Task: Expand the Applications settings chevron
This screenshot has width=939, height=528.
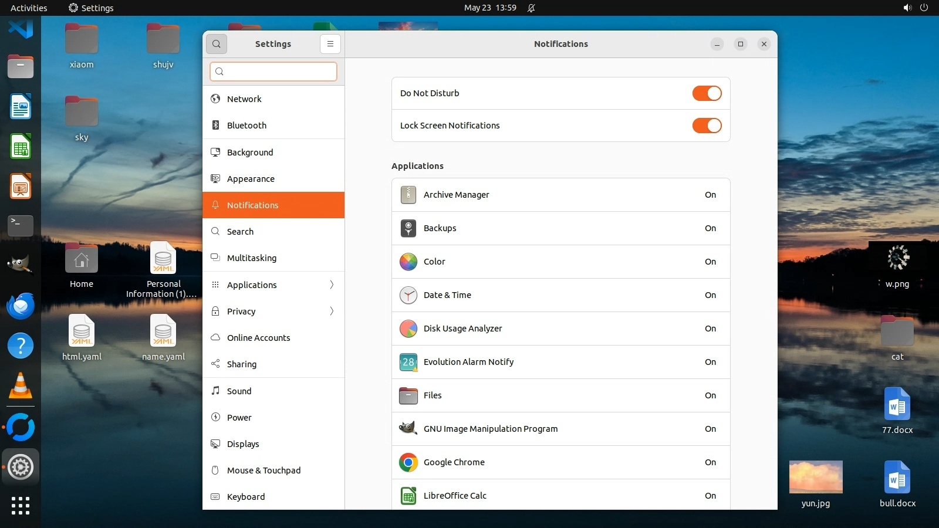Action: point(332,285)
